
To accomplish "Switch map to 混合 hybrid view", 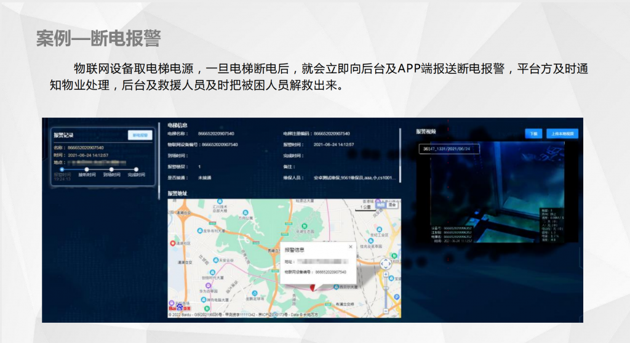I will [x=392, y=205].
